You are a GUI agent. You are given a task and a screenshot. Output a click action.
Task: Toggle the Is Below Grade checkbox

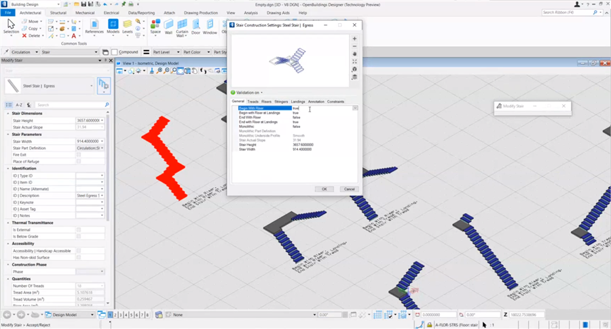pyautogui.click(x=78, y=236)
